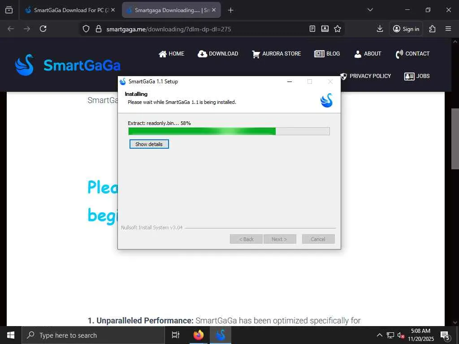This screenshot has height=344, width=459.
Task: Open the CONTACT nav item
Action: coord(412,54)
